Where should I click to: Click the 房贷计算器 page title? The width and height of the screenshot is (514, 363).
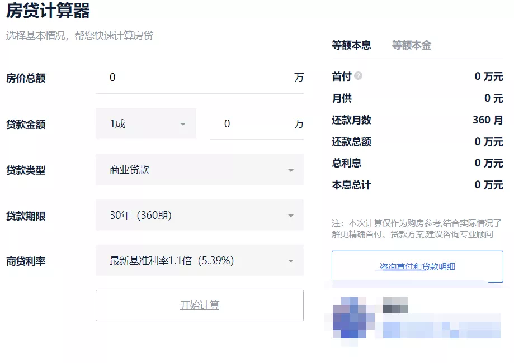[48, 11]
